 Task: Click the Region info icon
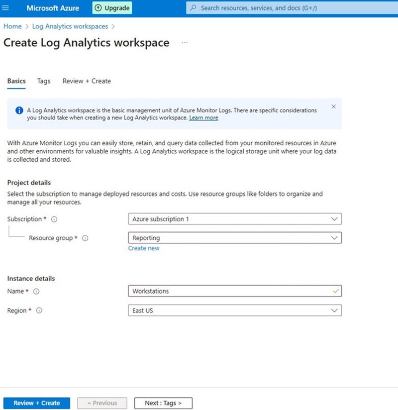(x=39, y=310)
